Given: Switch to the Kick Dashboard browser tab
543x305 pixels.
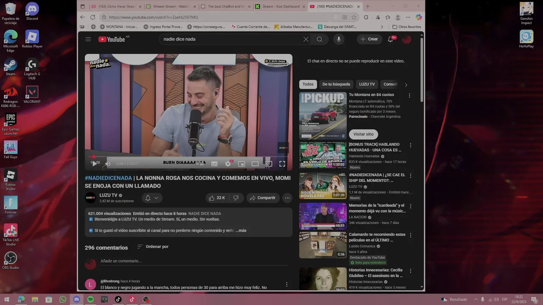Looking at the screenshot, I should (280, 6).
